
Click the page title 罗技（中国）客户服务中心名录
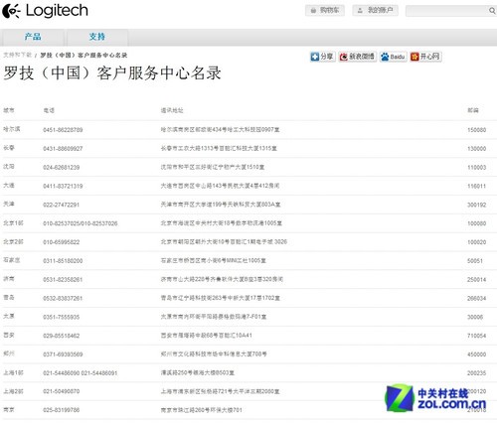112,72
